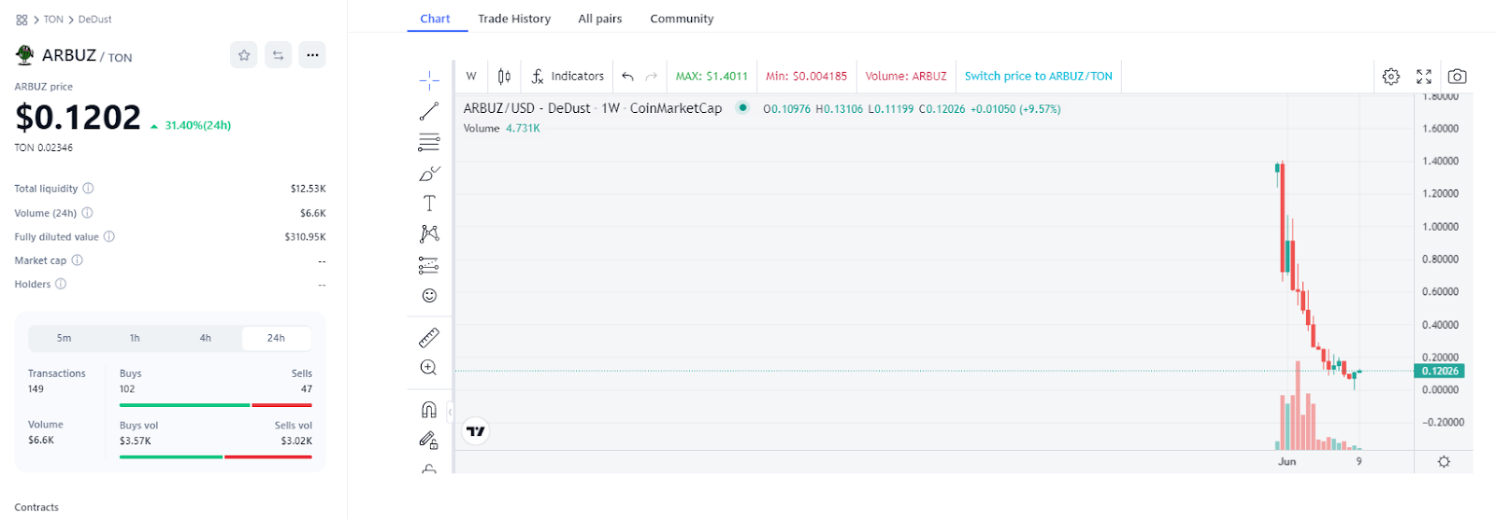Toggle magnet mode for drawings
1496x519 pixels.
point(429,410)
